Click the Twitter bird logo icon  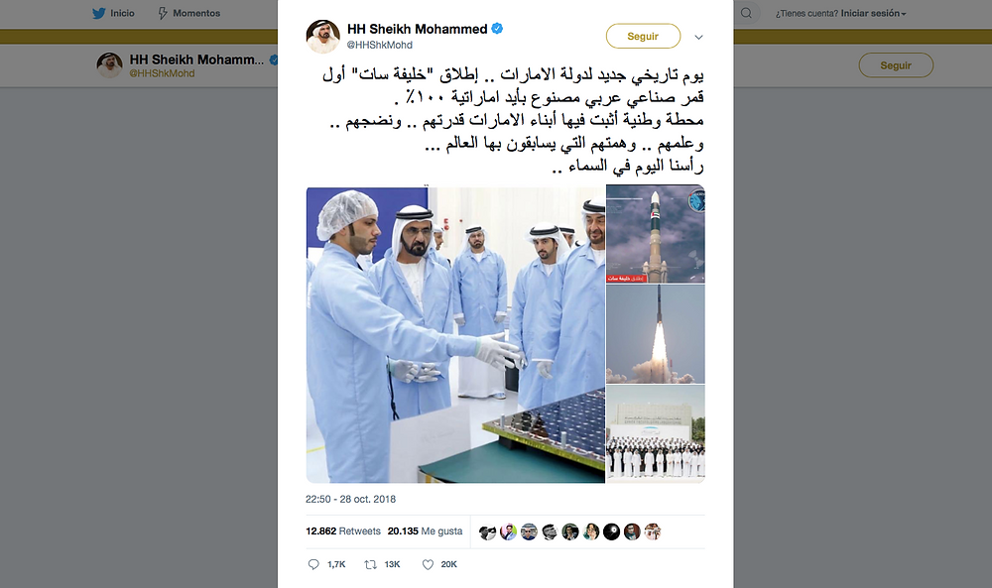[98, 13]
